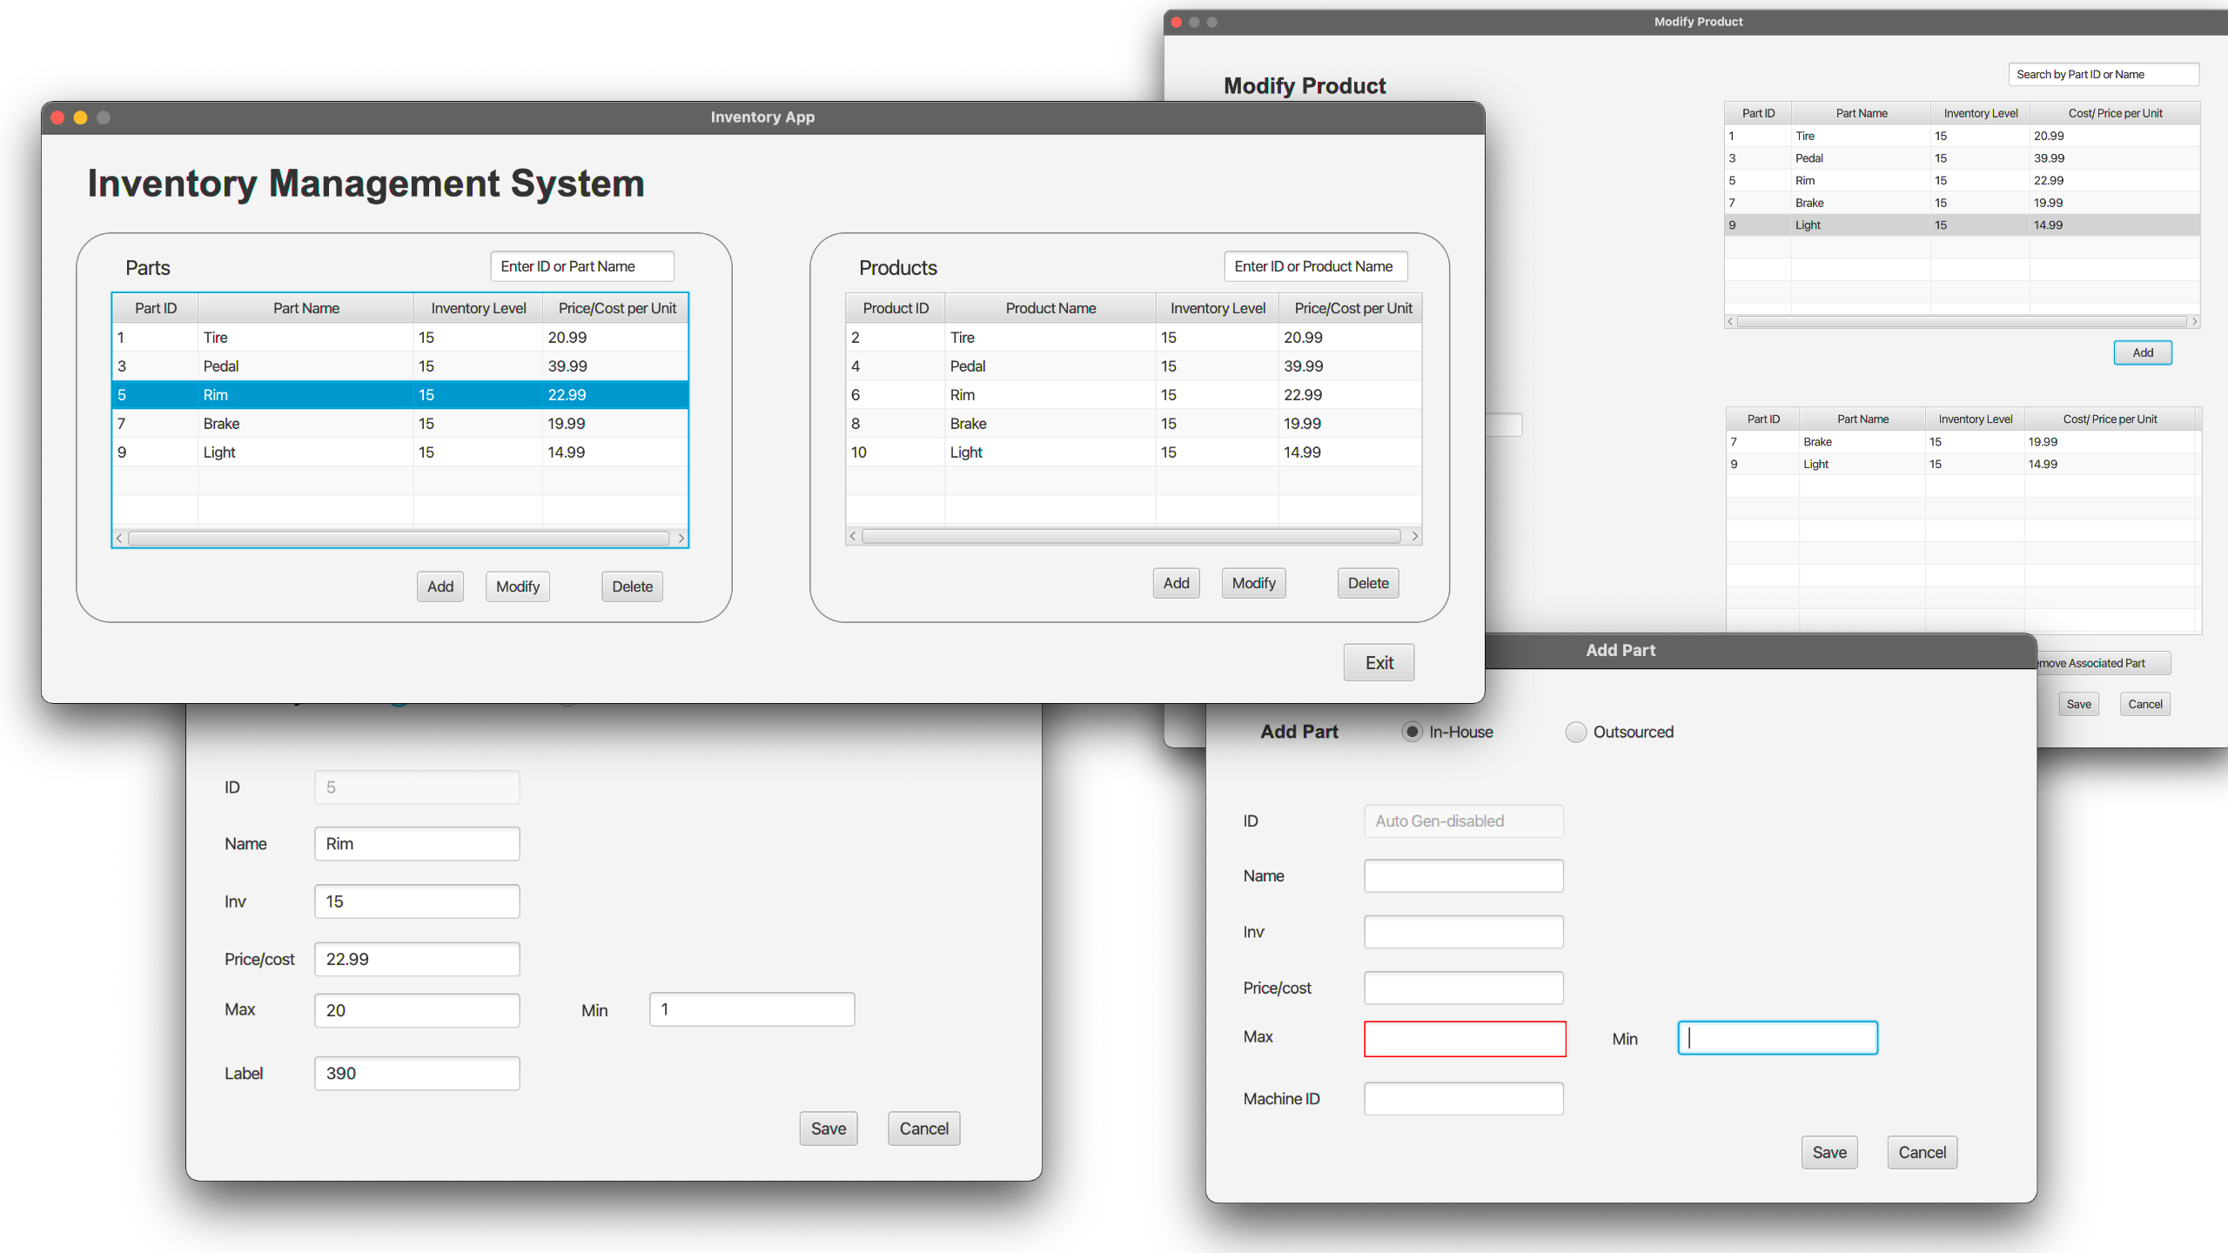Screen dimensions: 2228x1253
Task: Sort Parts by the Part Name column header
Action: (x=305, y=307)
